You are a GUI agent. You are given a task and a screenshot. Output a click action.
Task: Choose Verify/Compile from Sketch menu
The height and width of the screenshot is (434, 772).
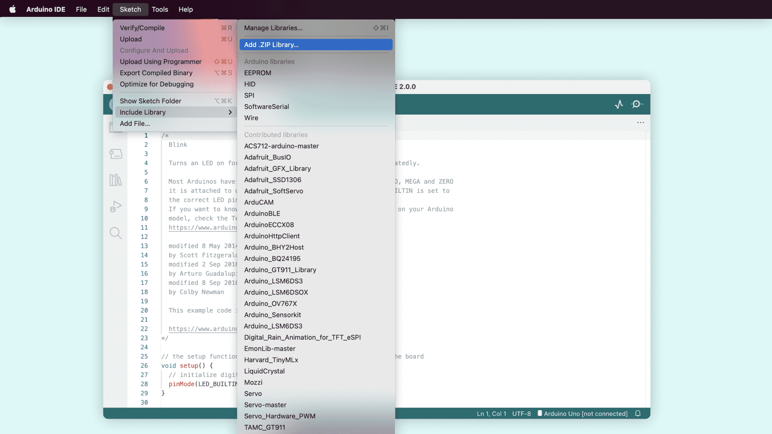click(x=142, y=28)
